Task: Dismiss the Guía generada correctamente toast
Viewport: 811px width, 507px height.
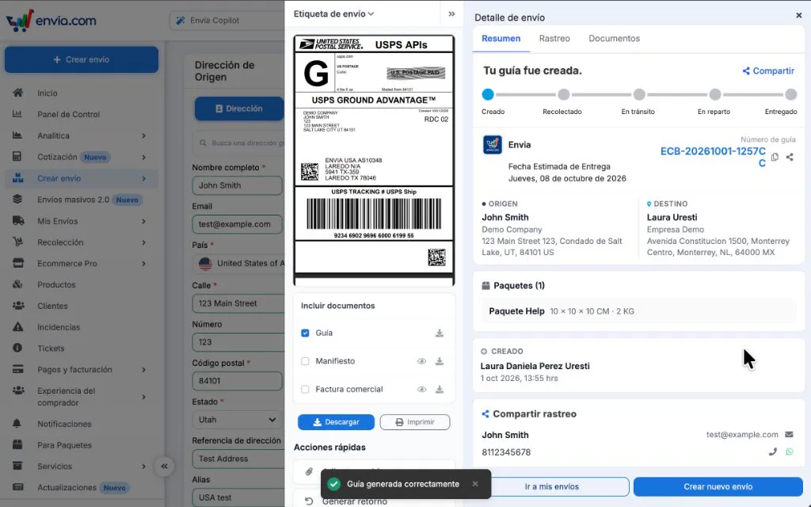Action: pos(475,484)
